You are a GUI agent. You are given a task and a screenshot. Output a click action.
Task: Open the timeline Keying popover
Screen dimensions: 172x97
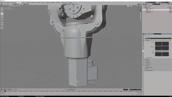click(10, 89)
